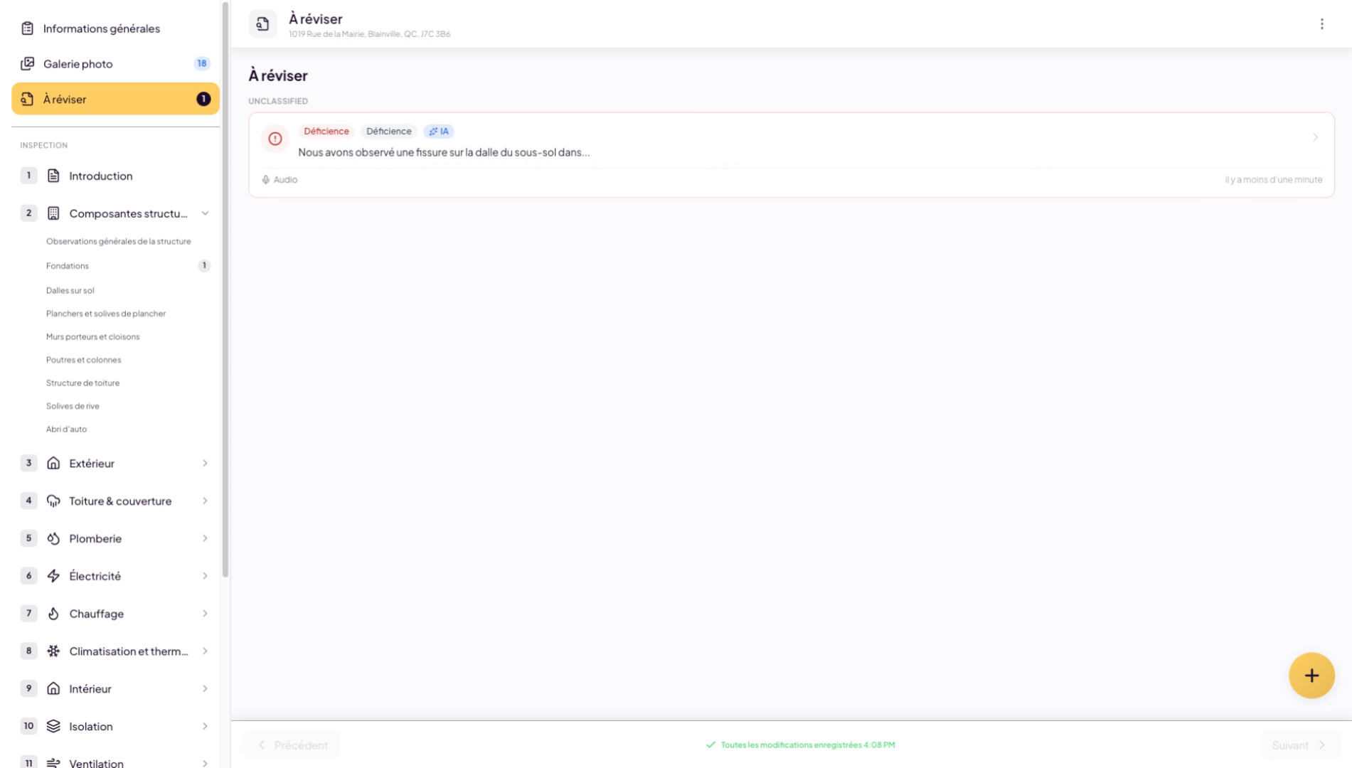Collapse the Composantes structurales section

205,213
